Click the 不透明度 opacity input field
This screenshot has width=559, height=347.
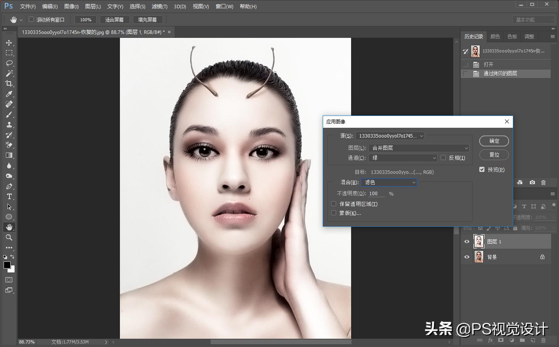pos(376,194)
